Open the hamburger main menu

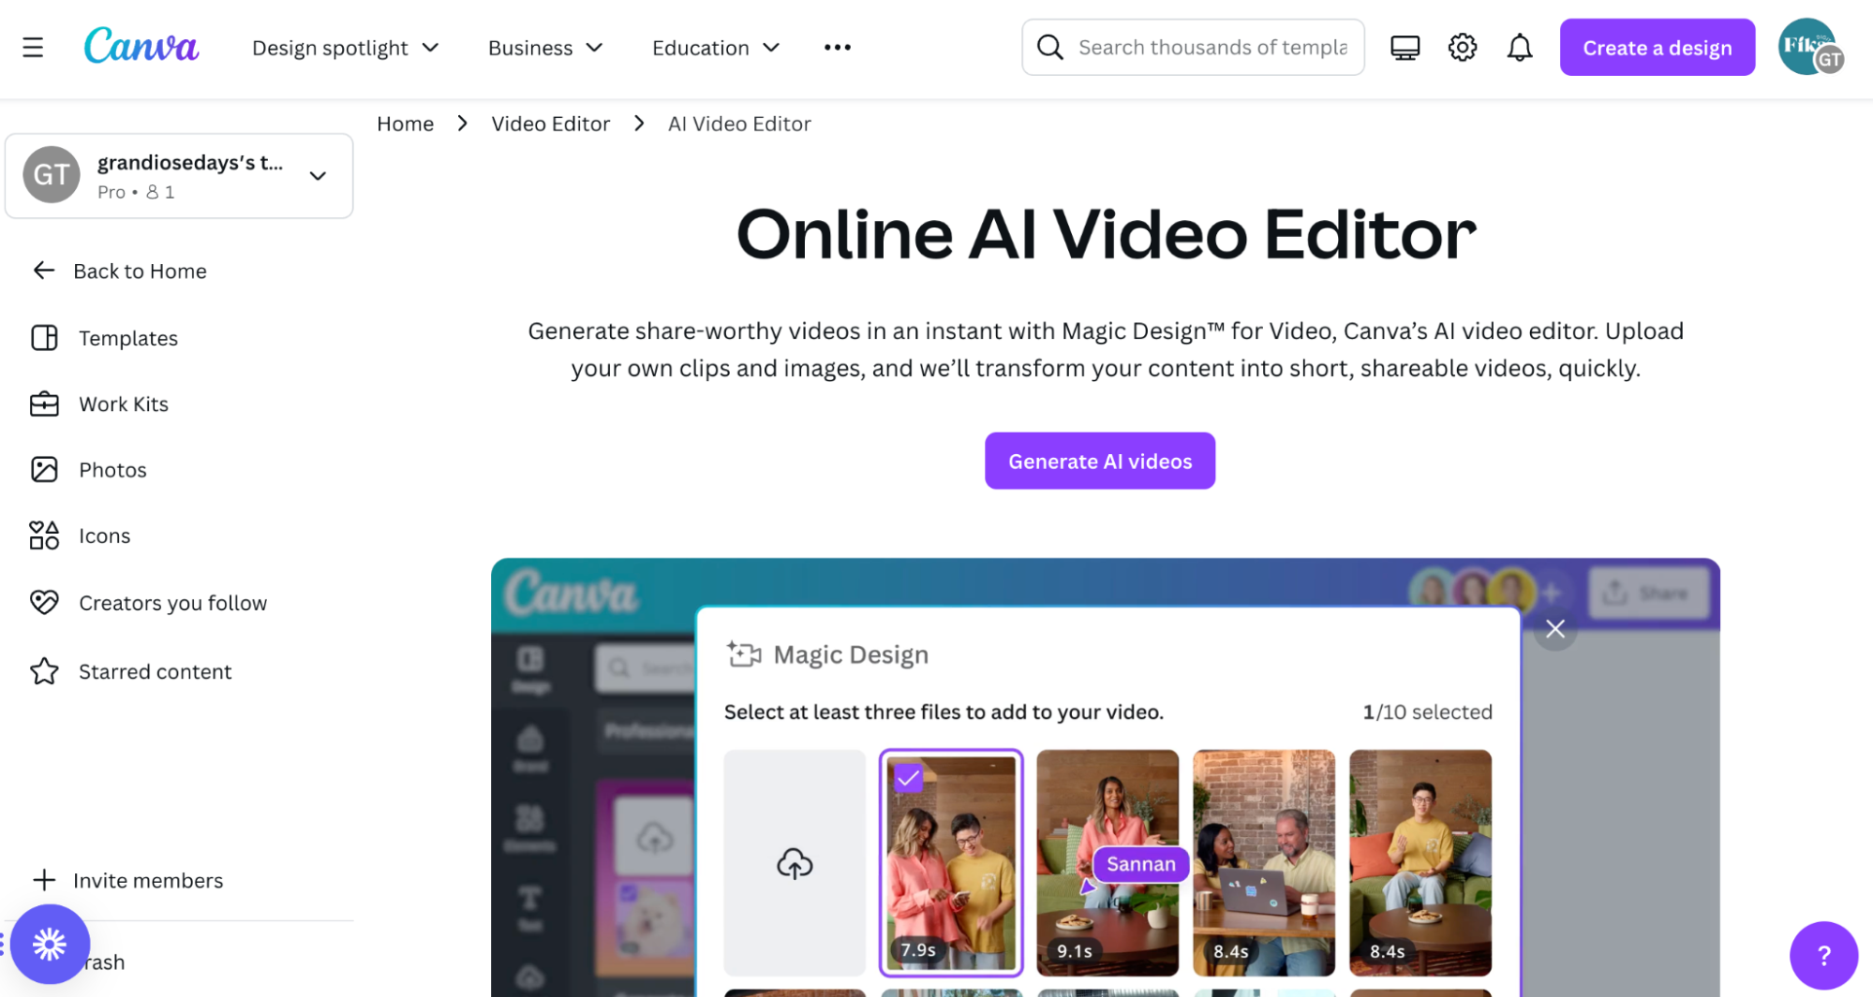(x=33, y=48)
